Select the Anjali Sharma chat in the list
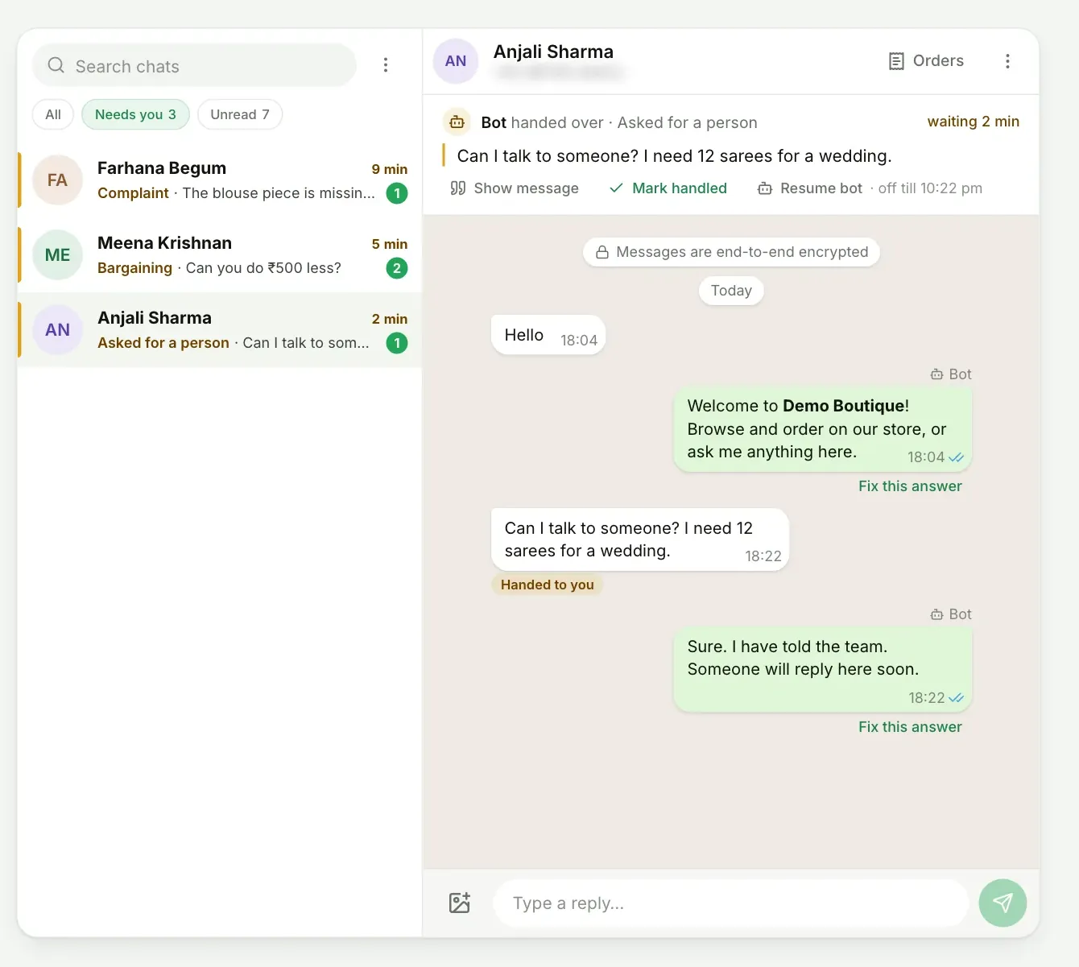 (x=220, y=330)
